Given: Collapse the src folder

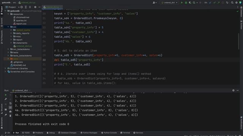Looking at the screenshot, I should tap(8, 27).
